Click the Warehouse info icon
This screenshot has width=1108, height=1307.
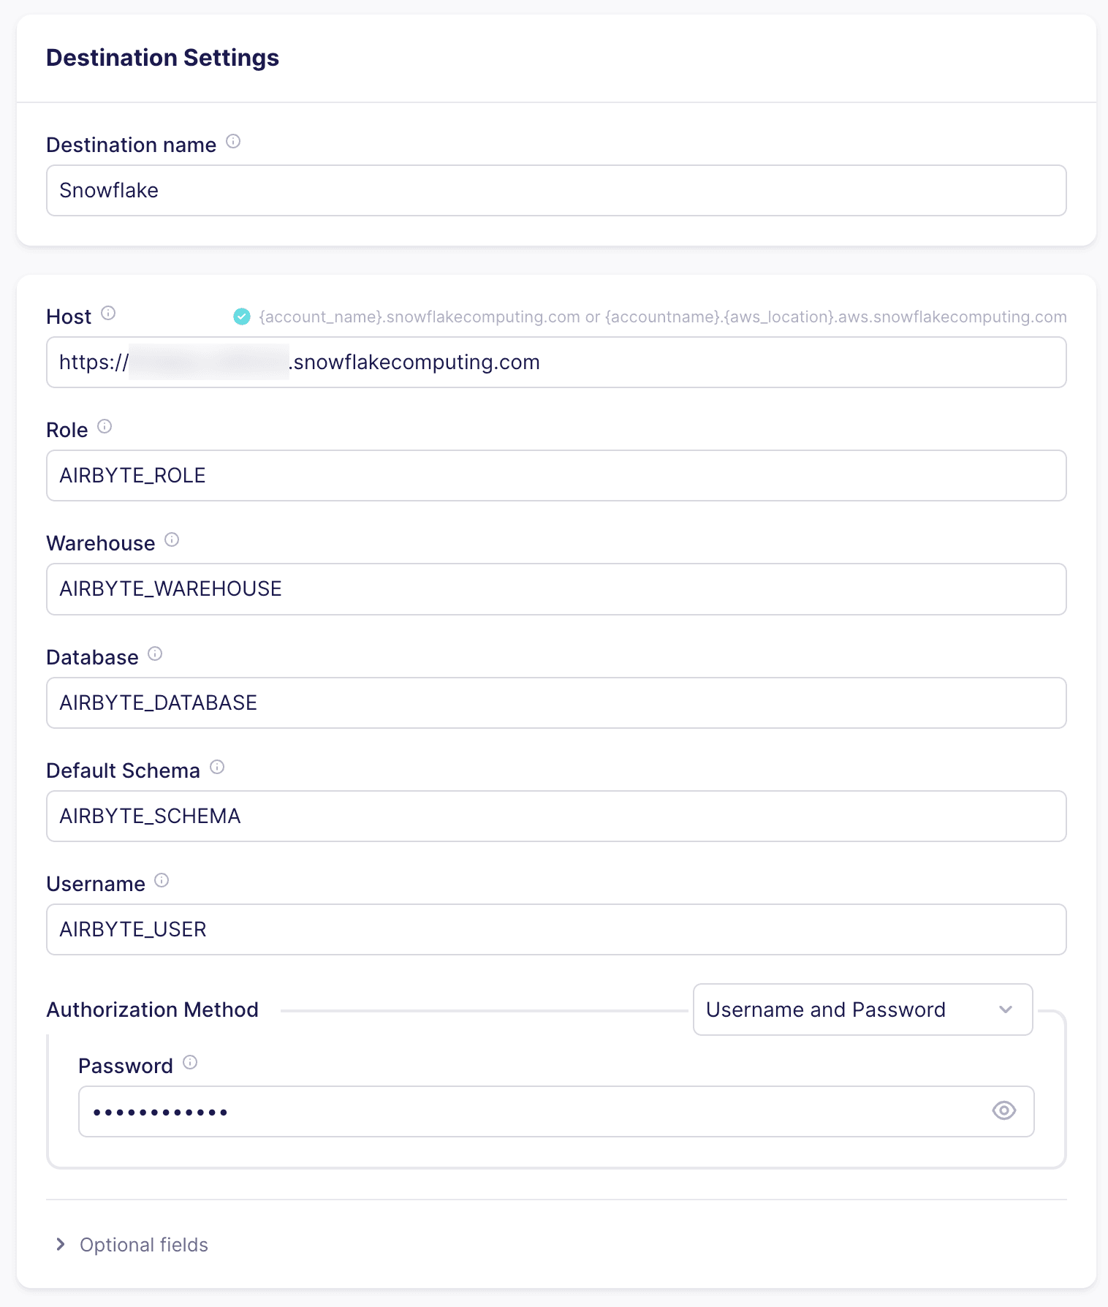[172, 539]
